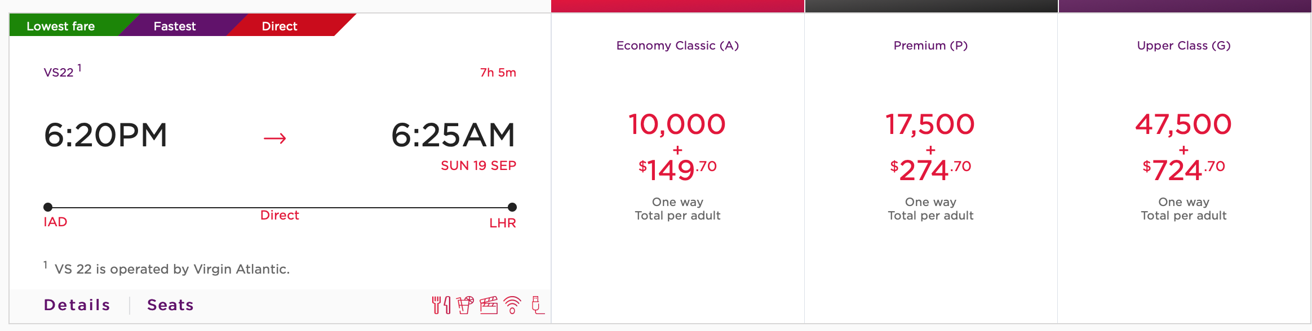
Task: Select the Fastest tag
Action: (x=175, y=26)
